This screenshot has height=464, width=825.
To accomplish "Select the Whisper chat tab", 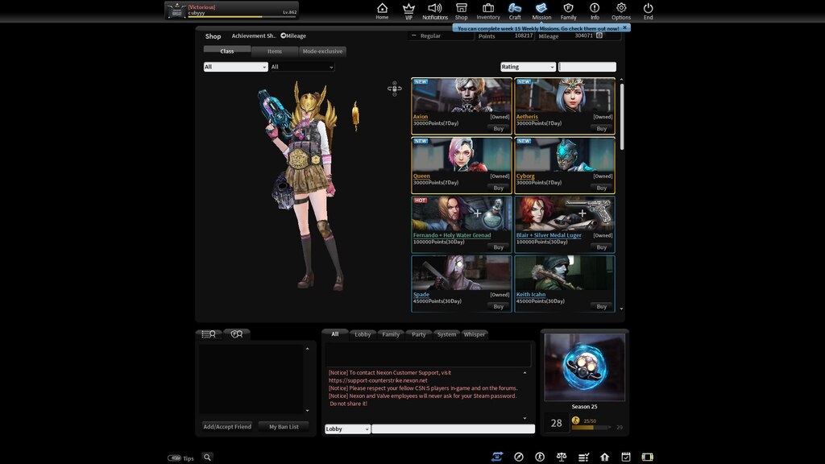I will pyautogui.click(x=475, y=334).
